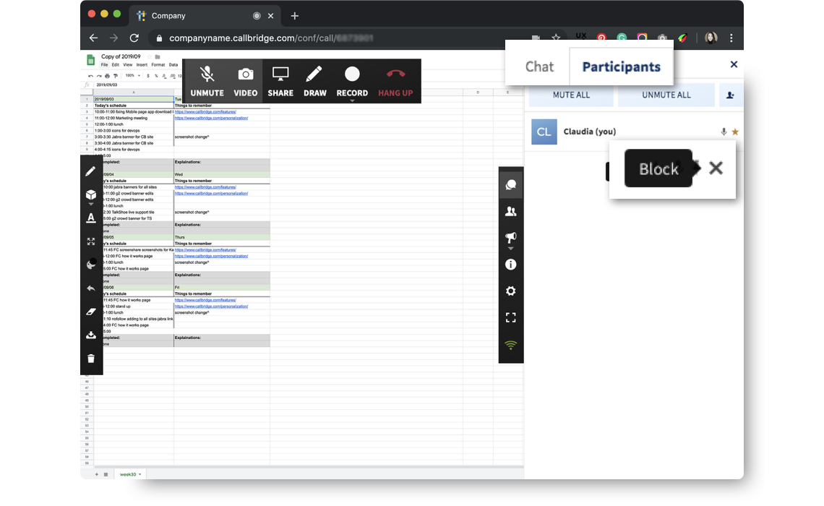This screenshot has width=824, height=506.
Task: Click the fullscreen icon in right sidebar
Action: 511,317
